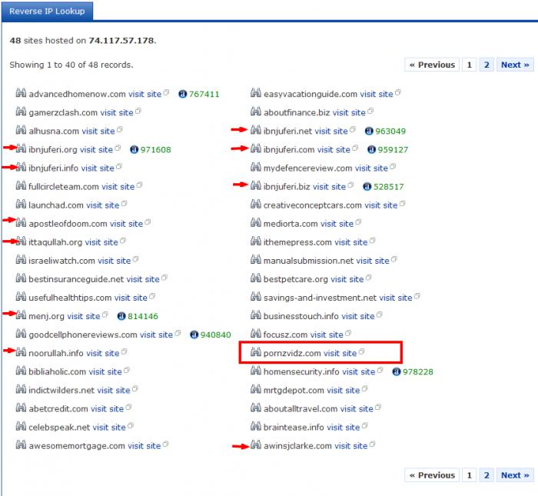This screenshot has height=496, width=538.
Task: Open the Reverse IP Lookup tab
Action: (47, 12)
